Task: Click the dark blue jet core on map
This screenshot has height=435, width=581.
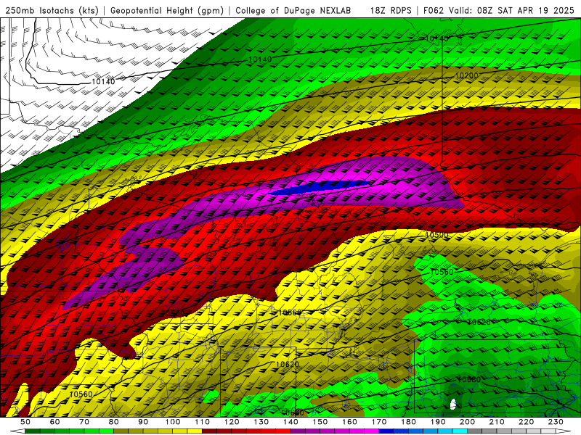Action: (x=319, y=187)
